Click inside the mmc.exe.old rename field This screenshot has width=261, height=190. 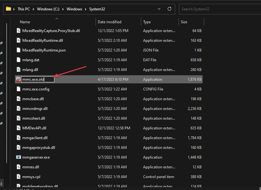[38, 79]
